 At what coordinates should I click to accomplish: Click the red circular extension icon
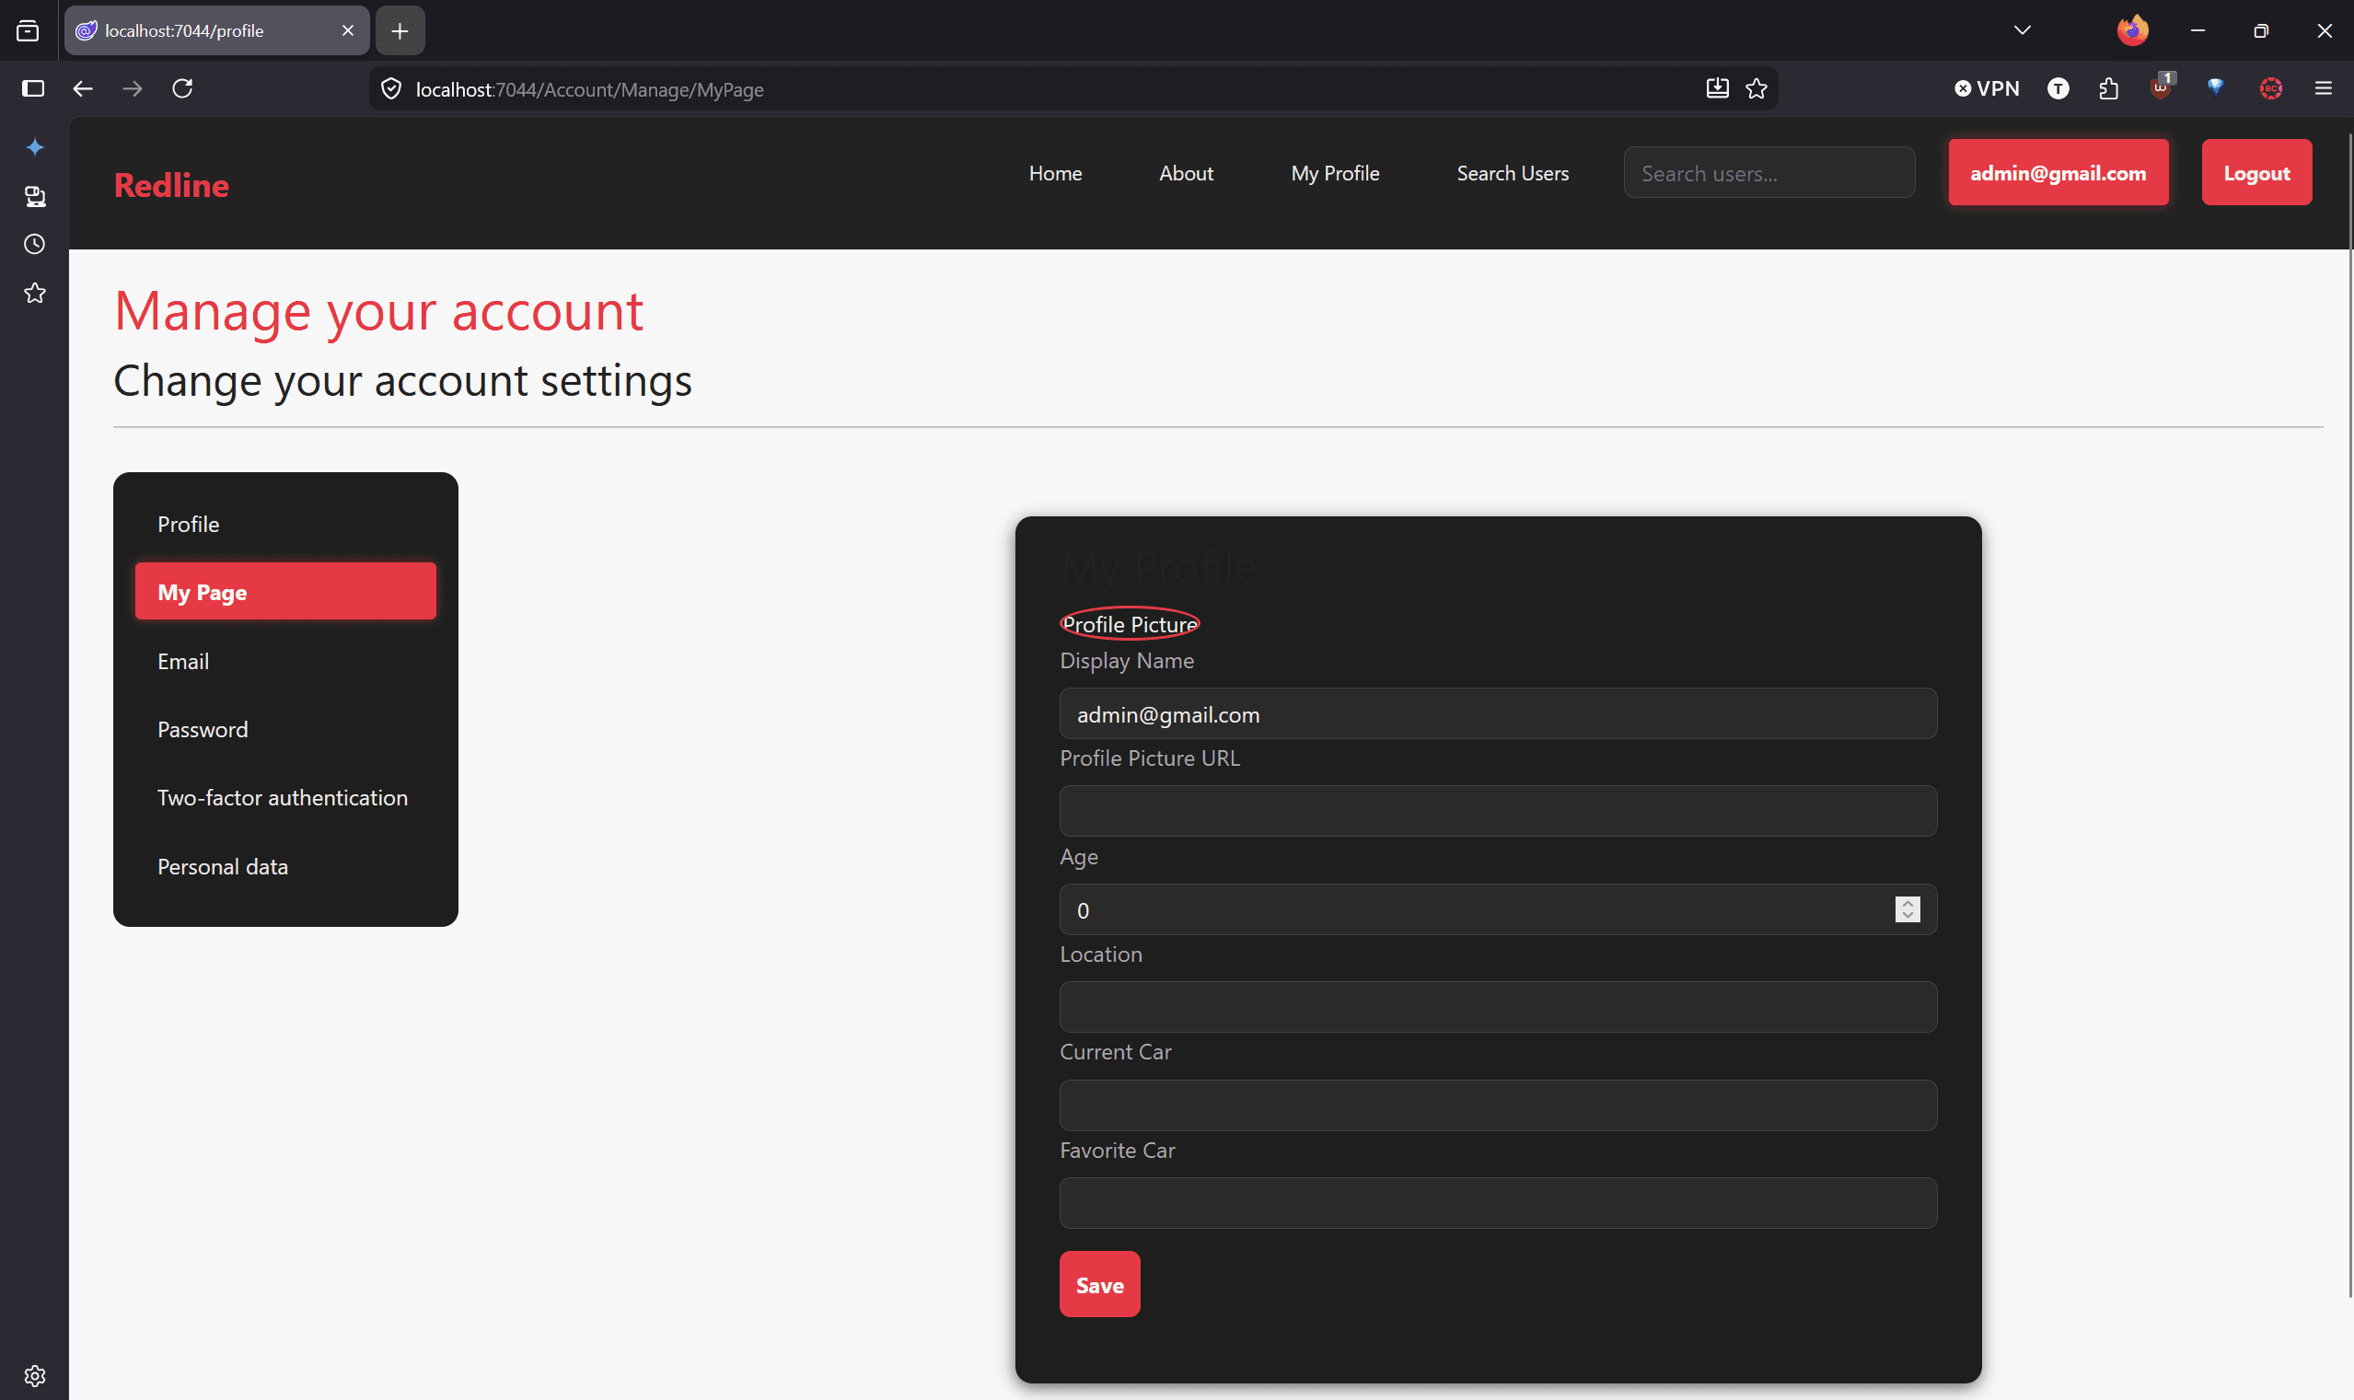(x=2271, y=88)
